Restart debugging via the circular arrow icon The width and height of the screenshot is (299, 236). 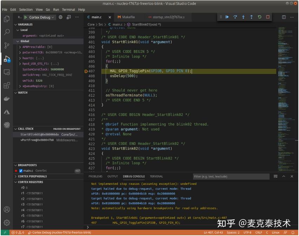tap(260, 16)
